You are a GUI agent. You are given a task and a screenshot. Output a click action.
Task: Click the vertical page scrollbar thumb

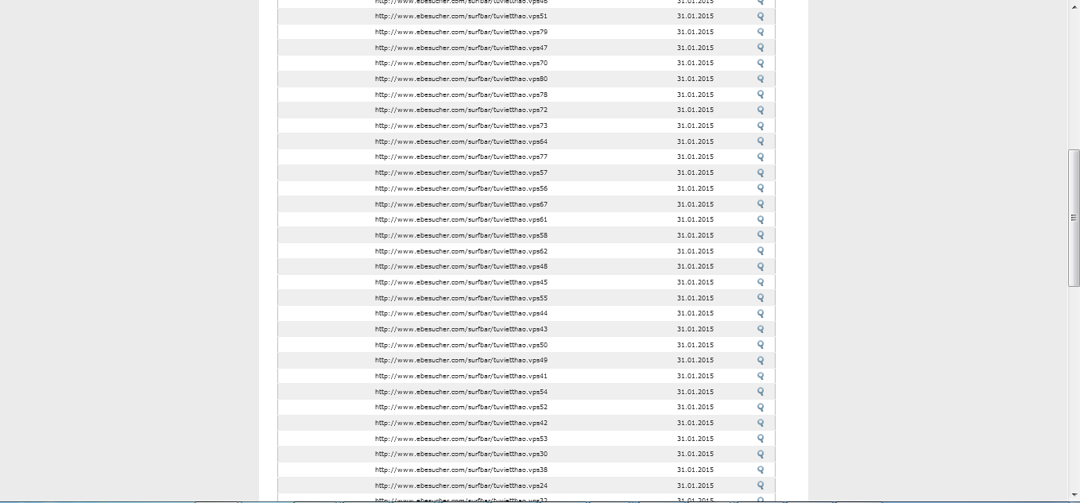click(1074, 218)
